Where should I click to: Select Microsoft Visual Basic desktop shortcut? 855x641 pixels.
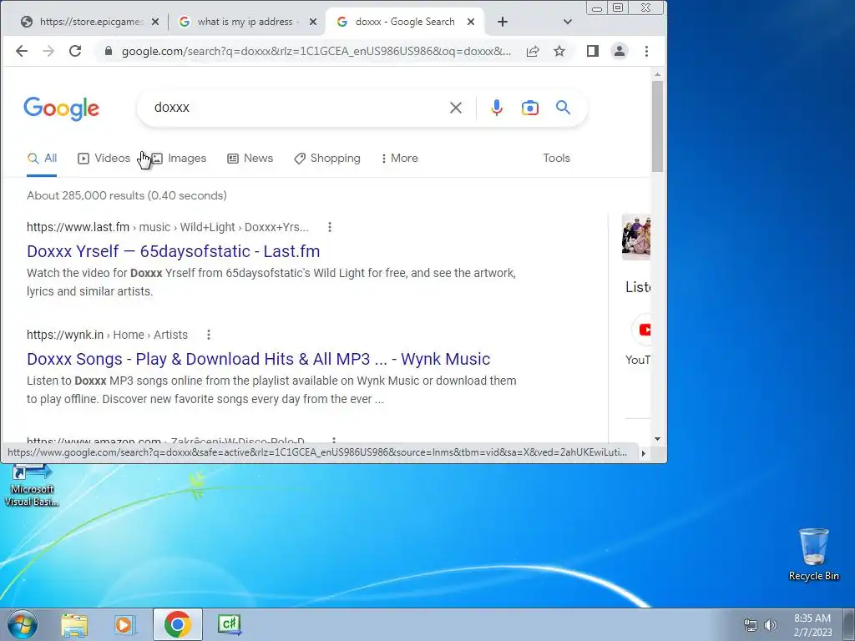tap(33, 487)
